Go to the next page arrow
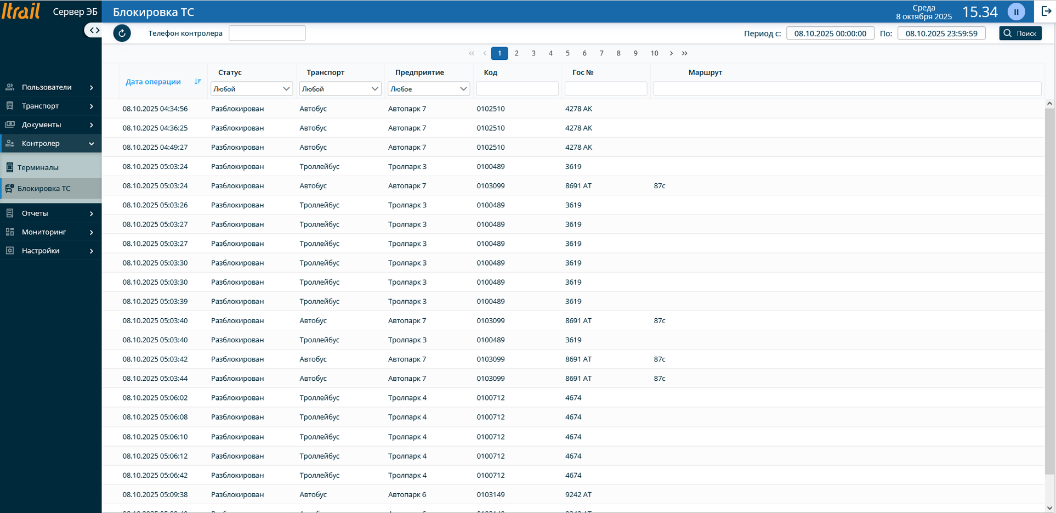 pos(671,53)
